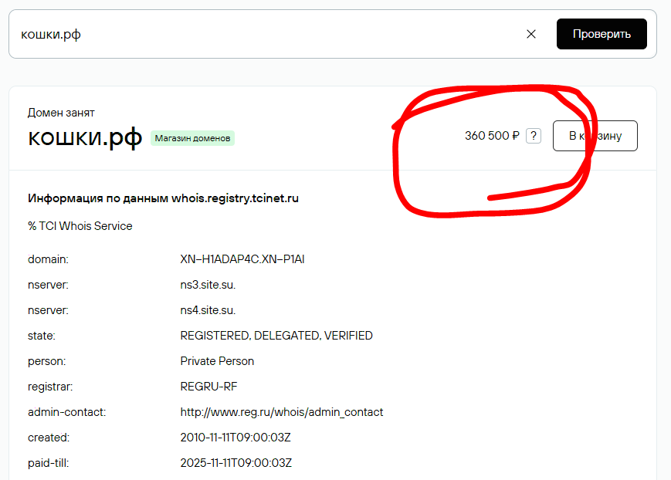Image resolution: width=671 pixels, height=480 pixels.
Task: Select the ns4.site.su. nameserver value
Action: point(208,310)
